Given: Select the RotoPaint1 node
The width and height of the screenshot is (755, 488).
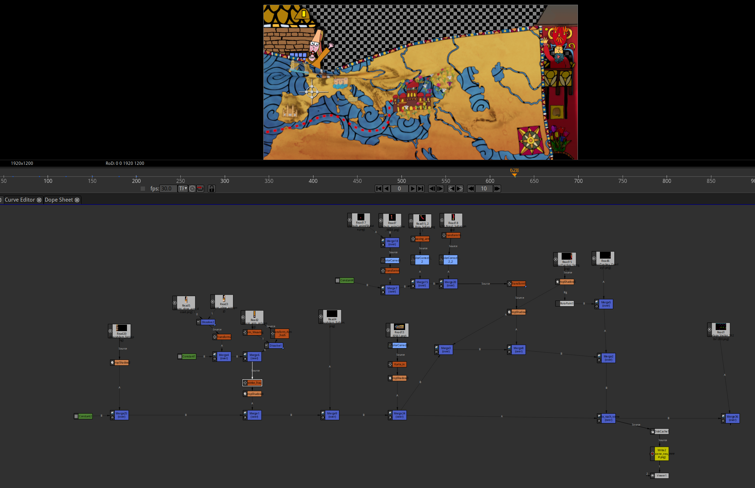Looking at the screenshot, I should [565, 303].
